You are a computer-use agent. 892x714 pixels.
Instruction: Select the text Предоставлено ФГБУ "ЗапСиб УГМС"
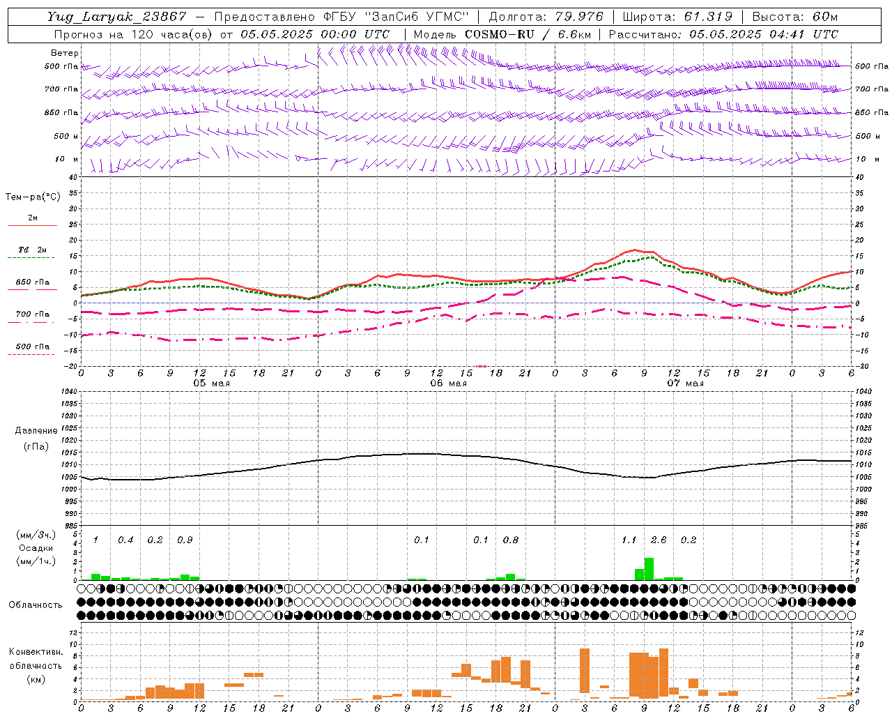[341, 17]
